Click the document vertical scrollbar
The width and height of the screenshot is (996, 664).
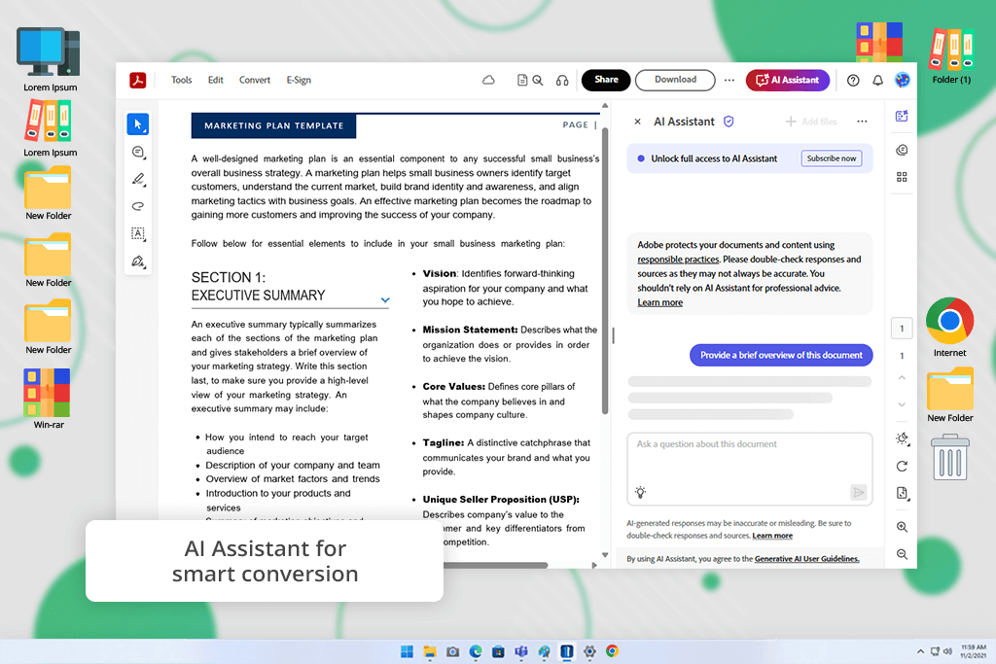(x=605, y=271)
